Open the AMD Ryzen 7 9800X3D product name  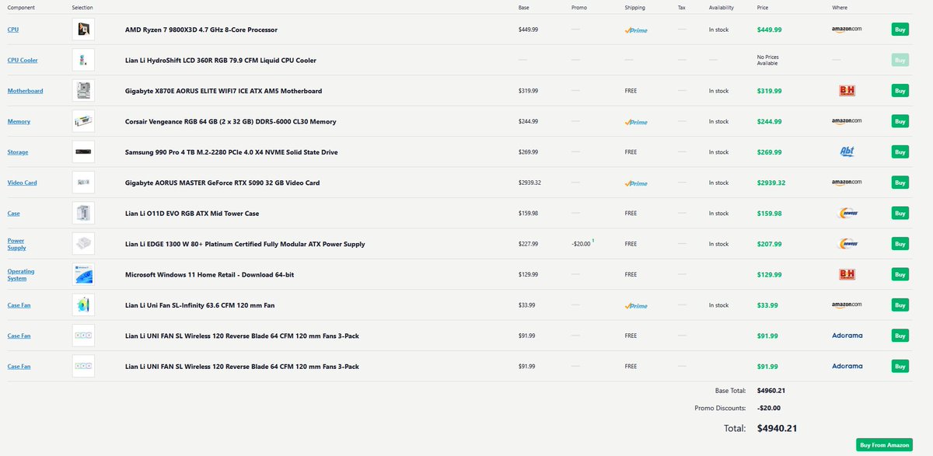tap(201, 30)
